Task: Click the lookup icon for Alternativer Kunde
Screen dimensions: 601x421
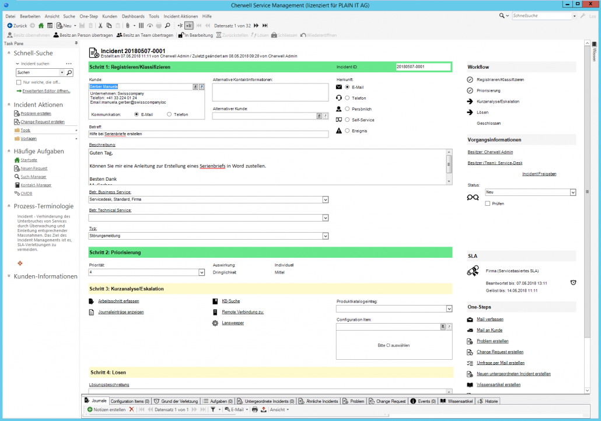Action: tap(319, 115)
